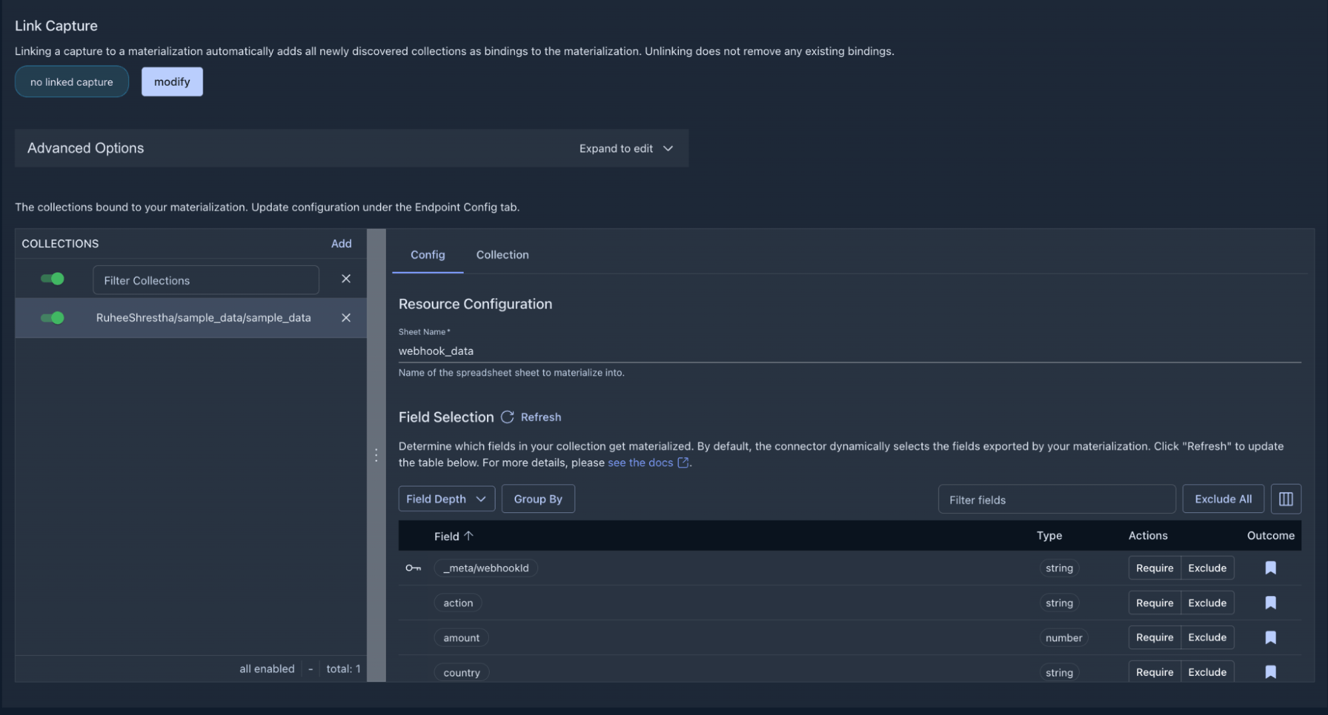
Task: Expand the Advanced Options section
Action: (x=351, y=148)
